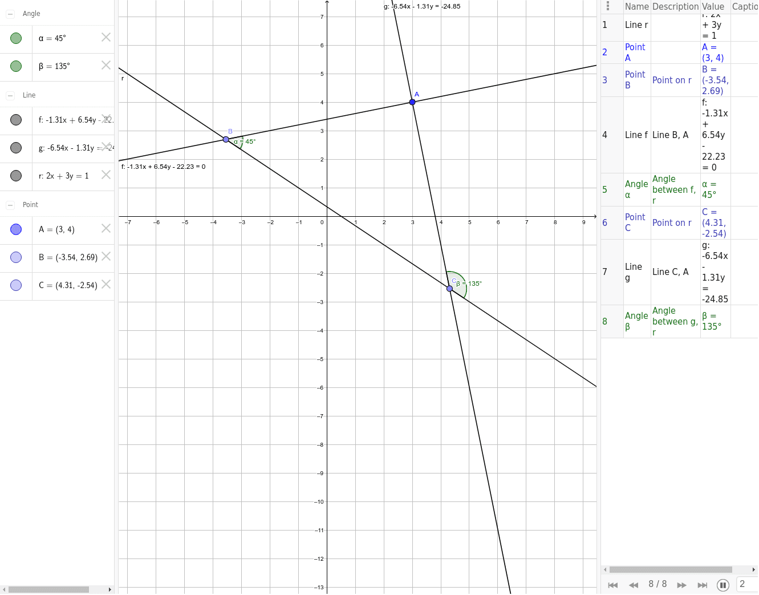Pause the construction playback
Image resolution: width=759 pixels, height=595 pixels.
(723, 585)
